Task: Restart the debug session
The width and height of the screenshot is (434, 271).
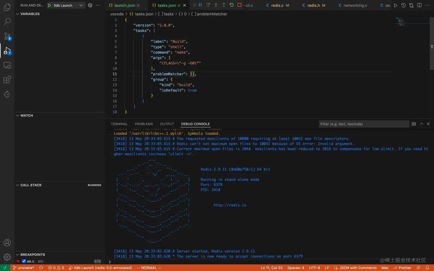Action: [232, 5]
